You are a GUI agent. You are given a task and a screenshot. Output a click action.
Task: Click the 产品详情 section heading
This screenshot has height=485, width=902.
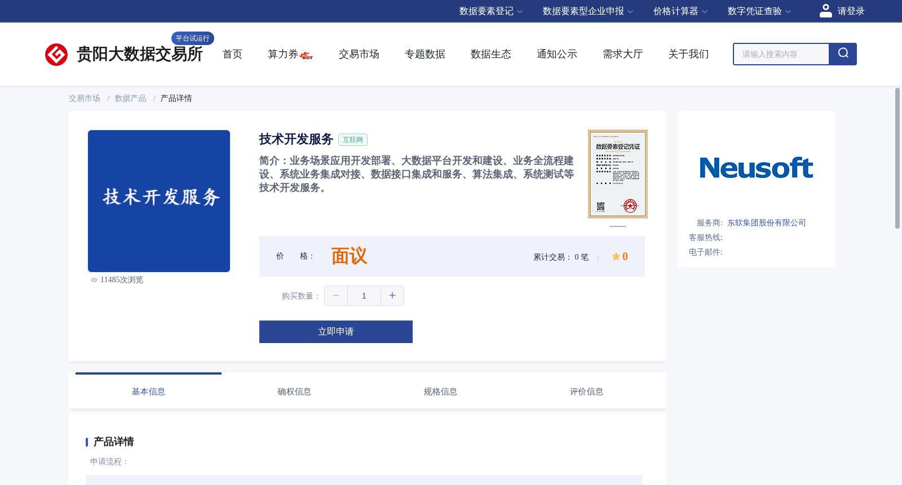coord(113,442)
